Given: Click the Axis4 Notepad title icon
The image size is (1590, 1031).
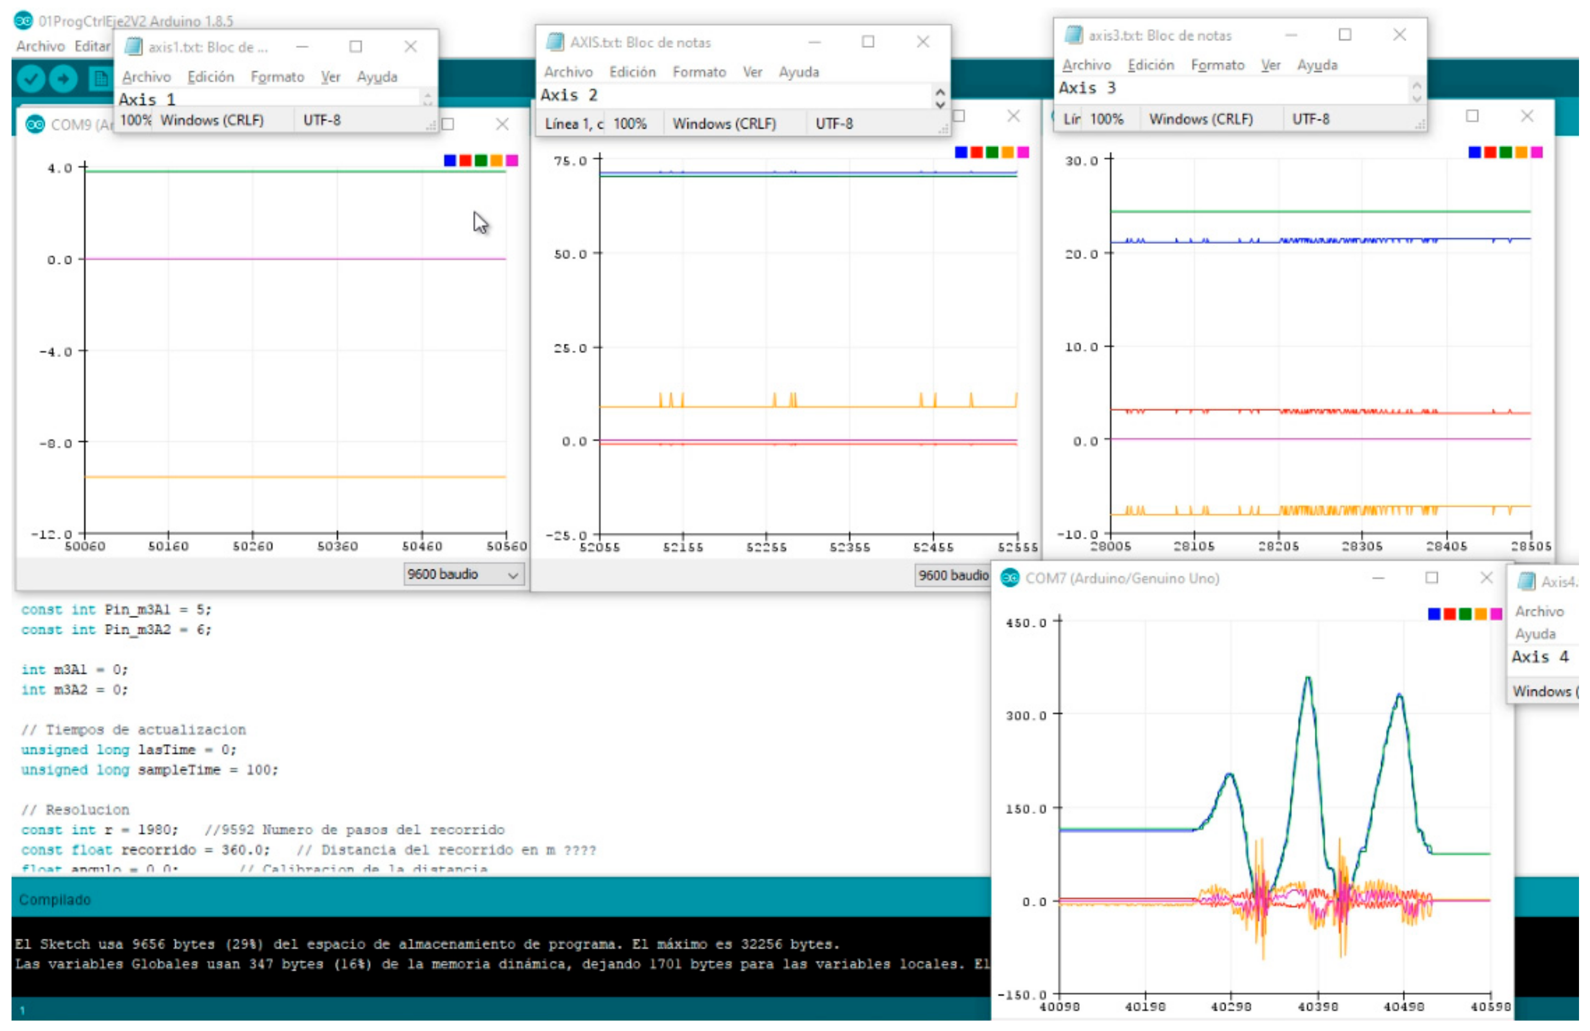Looking at the screenshot, I should [x=1526, y=581].
